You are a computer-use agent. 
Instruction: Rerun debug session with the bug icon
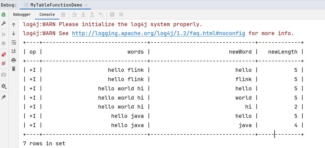[x=4, y=14]
